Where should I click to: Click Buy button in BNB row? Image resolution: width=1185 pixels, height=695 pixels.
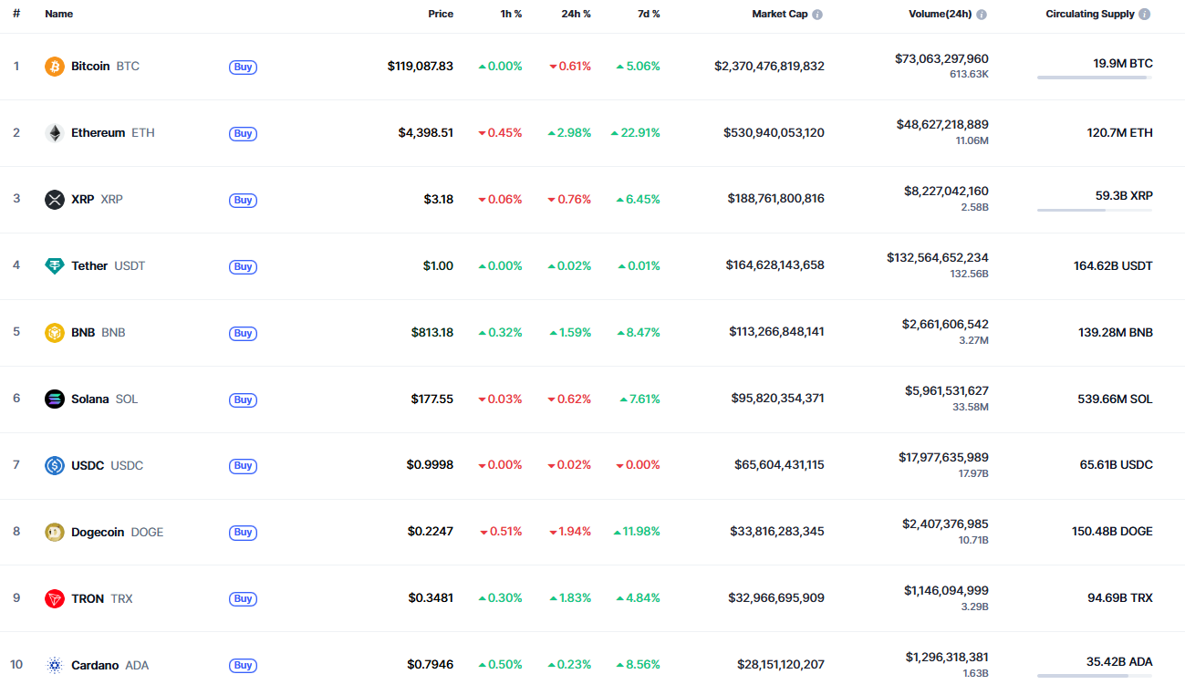pos(243,333)
